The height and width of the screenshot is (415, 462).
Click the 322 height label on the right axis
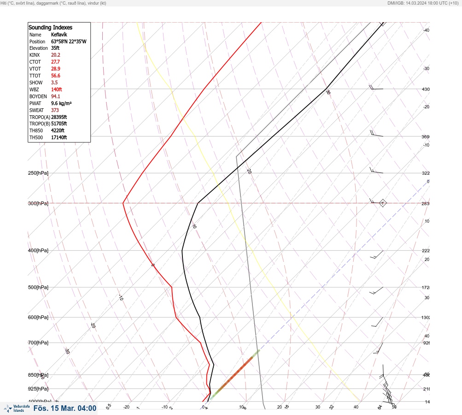[x=426, y=173]
